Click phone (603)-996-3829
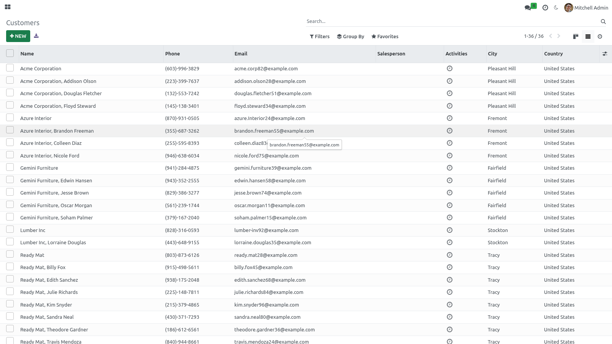 click(x=182, y=69)
